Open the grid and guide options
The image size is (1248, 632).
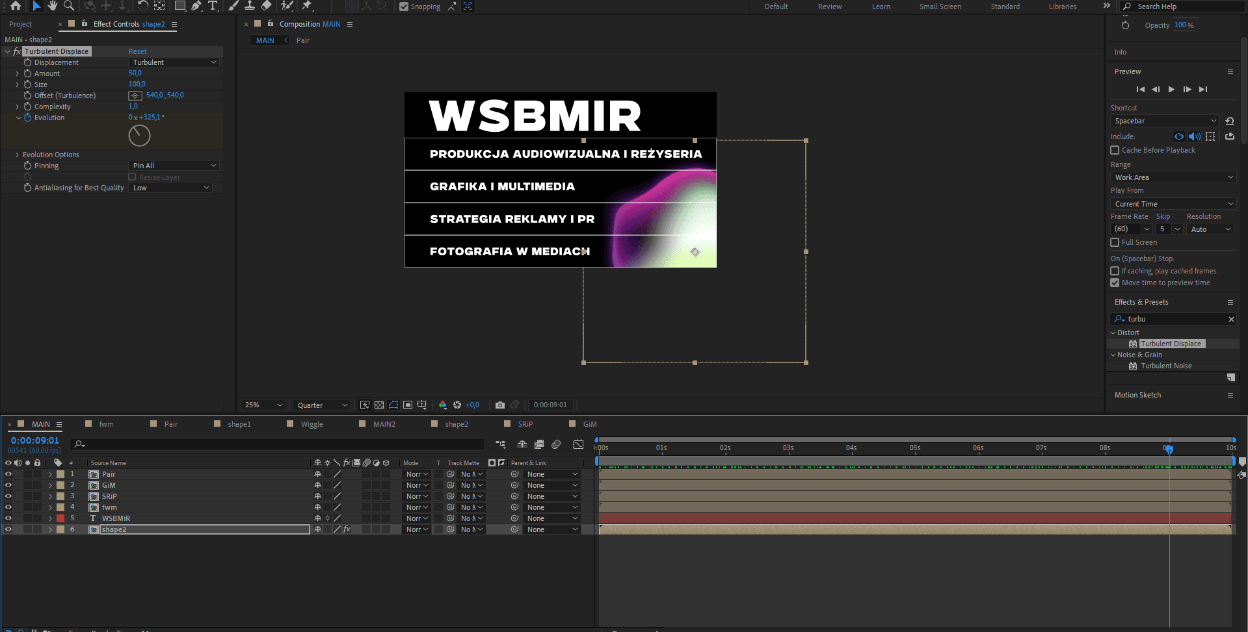coord(422,405)
